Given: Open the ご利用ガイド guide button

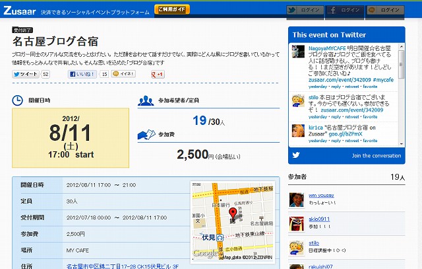Looking at the screenshot, I should (x=172, y=9).
